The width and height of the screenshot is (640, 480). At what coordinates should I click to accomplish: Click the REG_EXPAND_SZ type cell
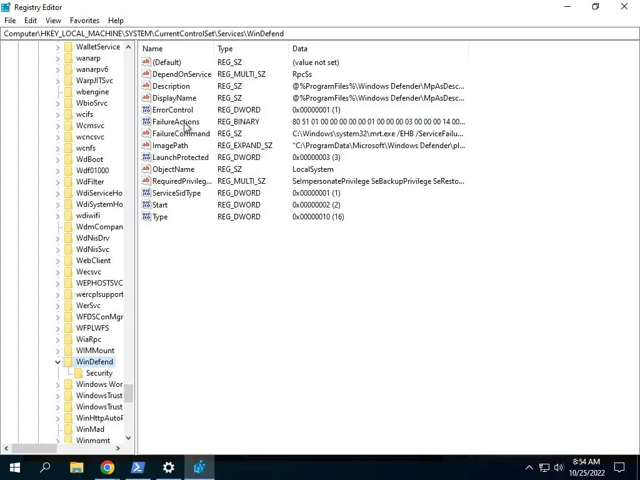245,145
